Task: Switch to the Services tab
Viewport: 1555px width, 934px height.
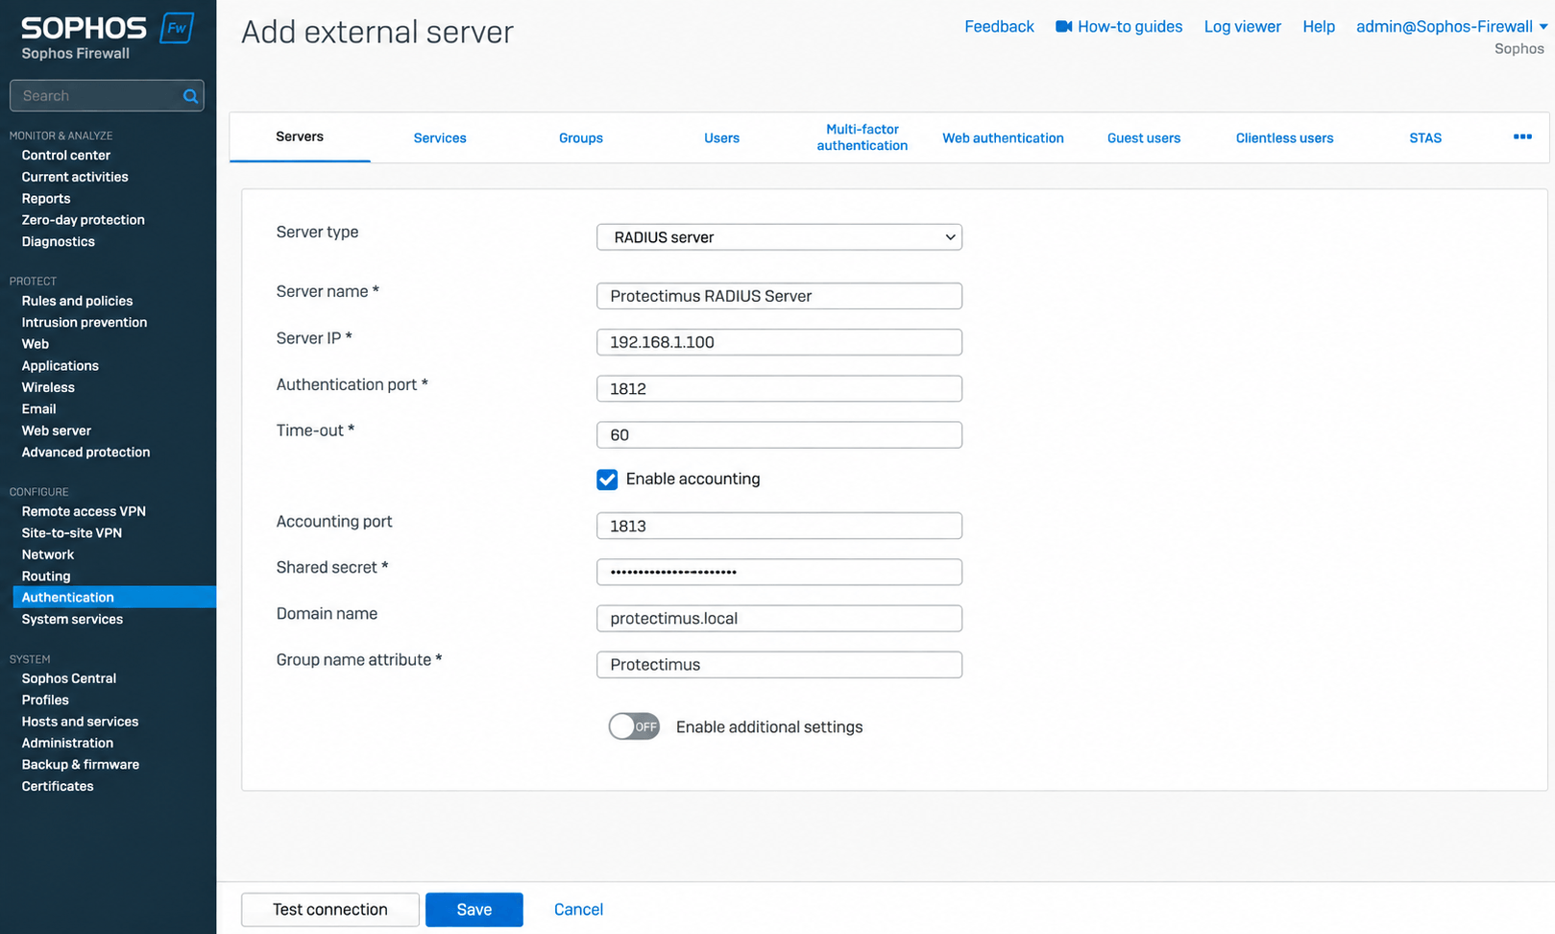Action: [x=440, y=138]
